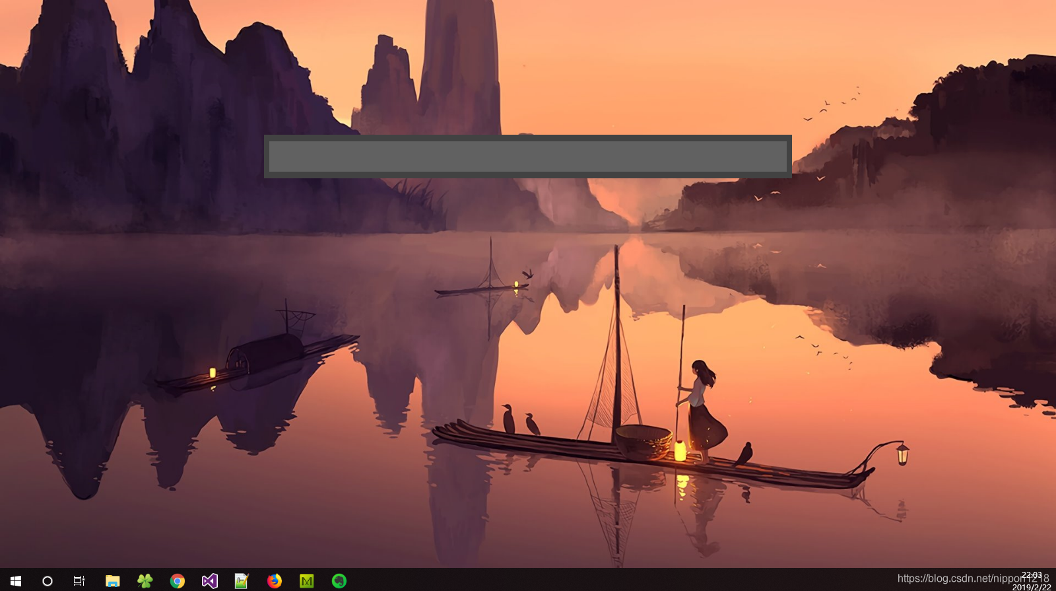Click the gray search input bar

pos(528,156)
